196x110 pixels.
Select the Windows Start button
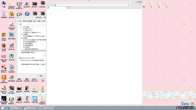coord(2,108)
